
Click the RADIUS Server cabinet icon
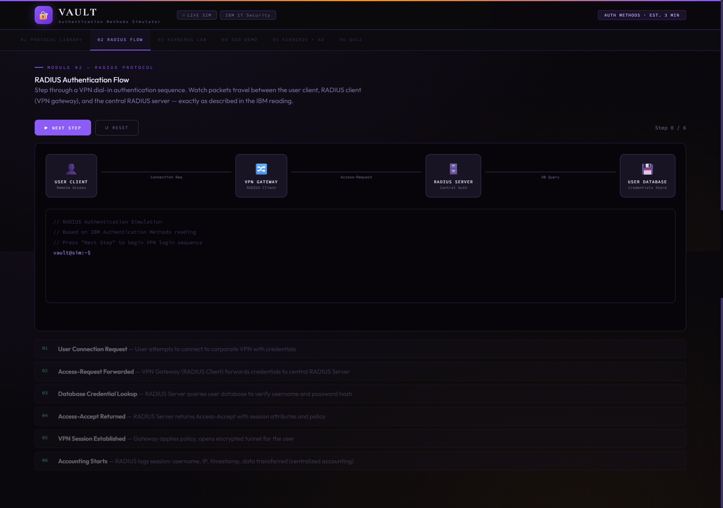(x=453, y=169)
